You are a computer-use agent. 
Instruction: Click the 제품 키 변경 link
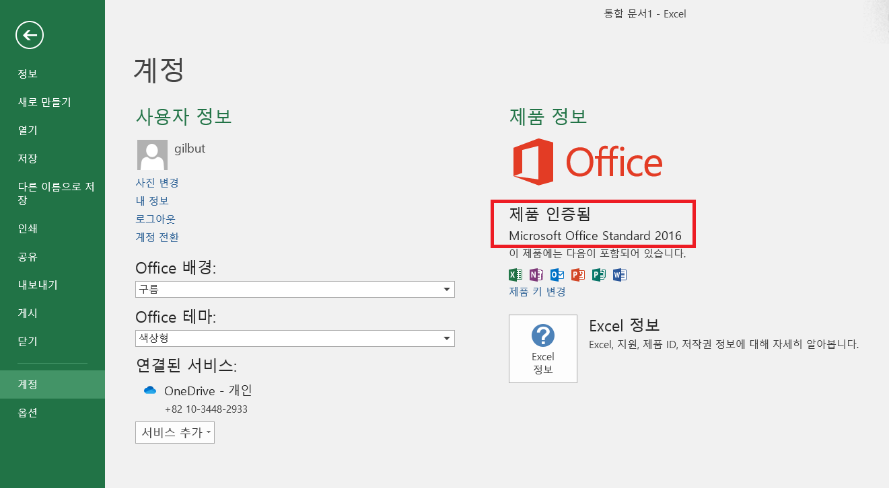point(537,292)
